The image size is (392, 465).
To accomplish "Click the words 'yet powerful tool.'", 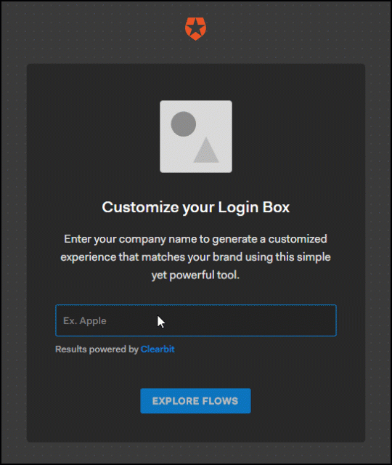I will 195,275.
